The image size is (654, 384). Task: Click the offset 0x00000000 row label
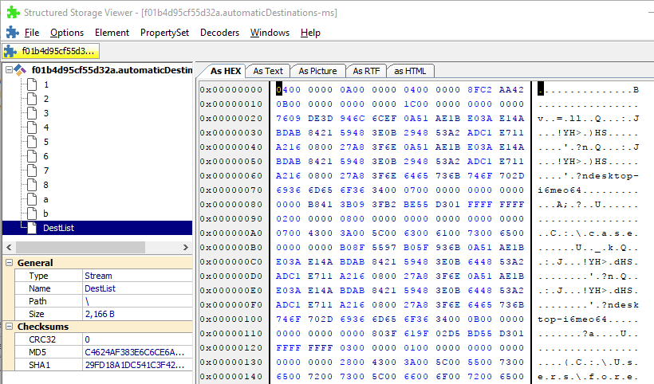[x=231, y=89]
